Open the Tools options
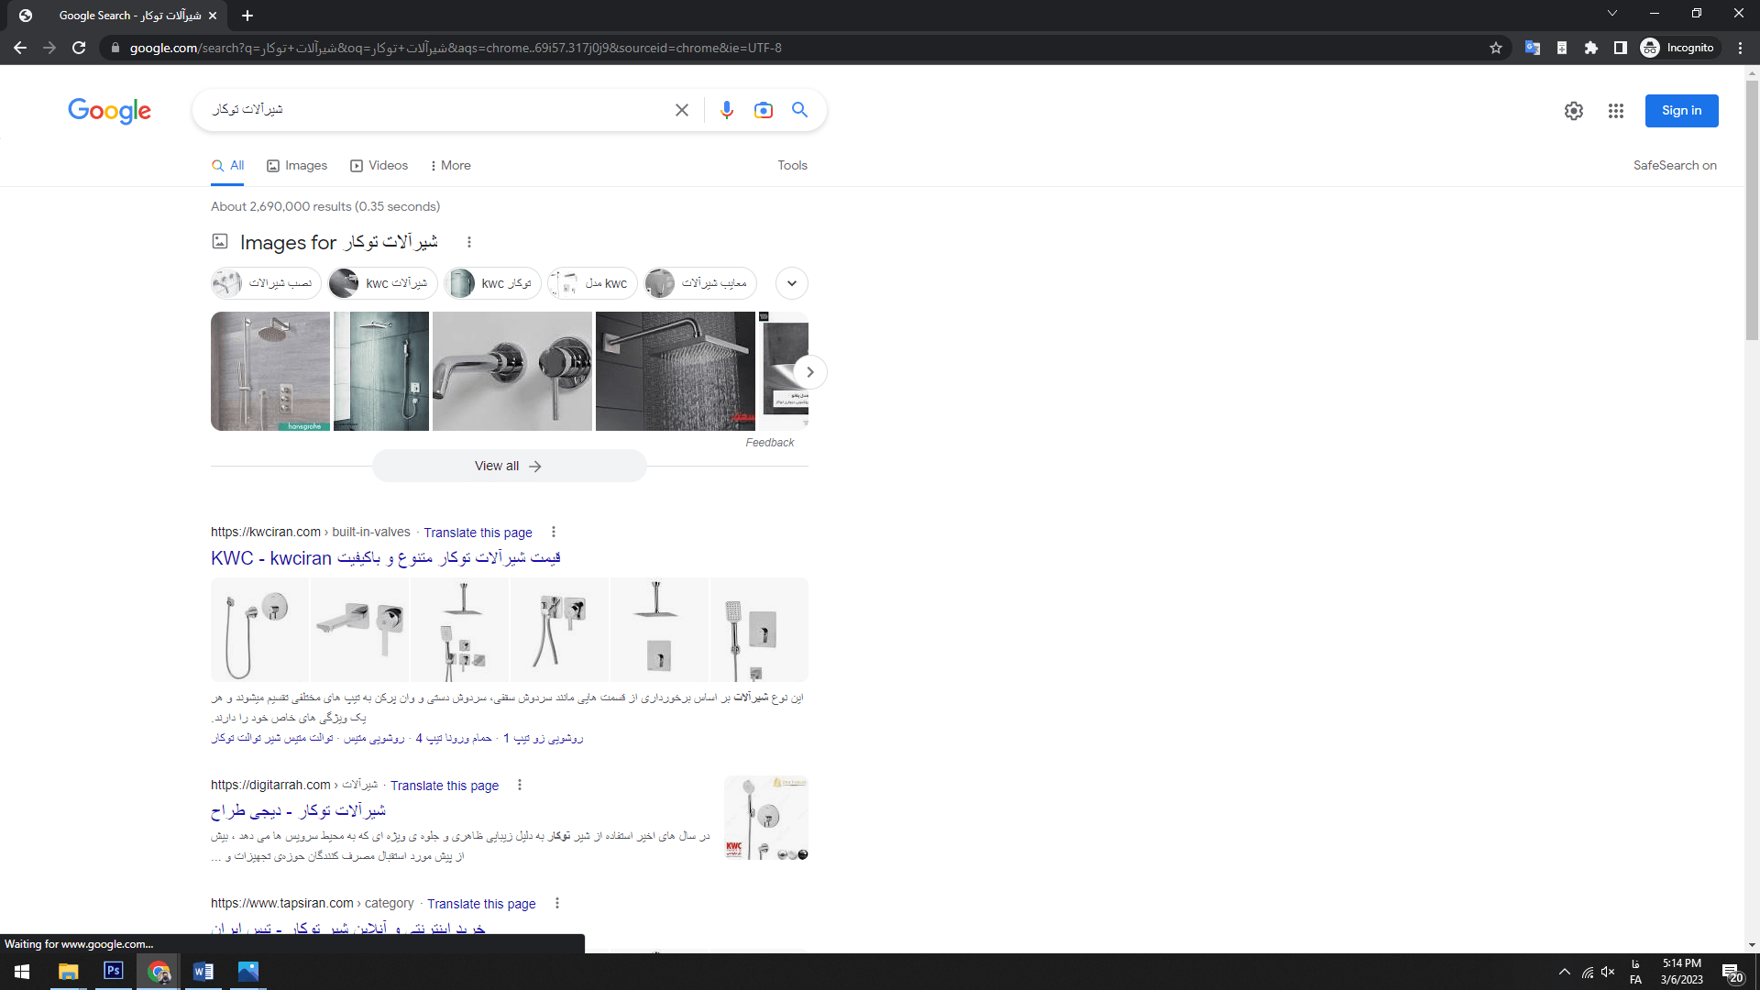1760x990 pixels. click(x=793, y=166)
